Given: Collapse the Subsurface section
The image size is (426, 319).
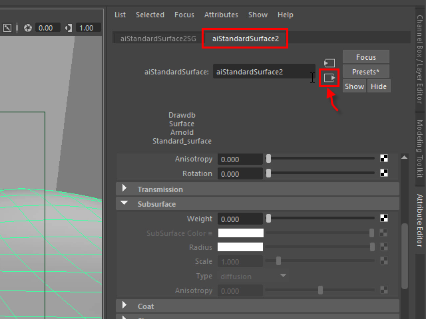Looking at the screenshot, I should [124, 204].
